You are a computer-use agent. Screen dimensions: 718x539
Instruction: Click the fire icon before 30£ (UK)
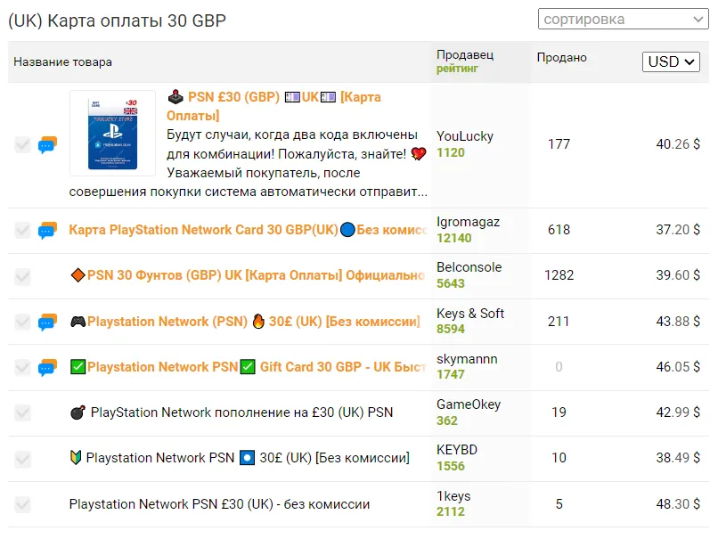click(x=258, y=322)
